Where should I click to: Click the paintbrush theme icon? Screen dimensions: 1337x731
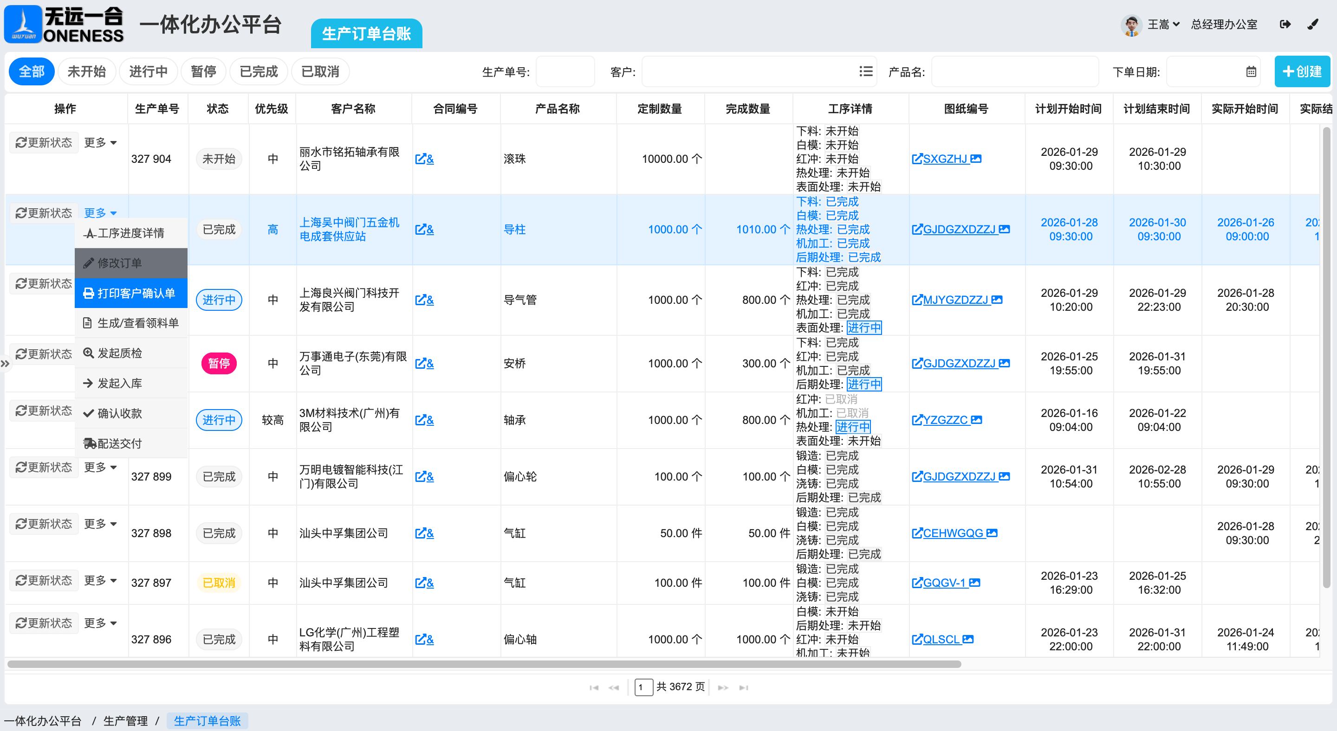point(1312,25)
